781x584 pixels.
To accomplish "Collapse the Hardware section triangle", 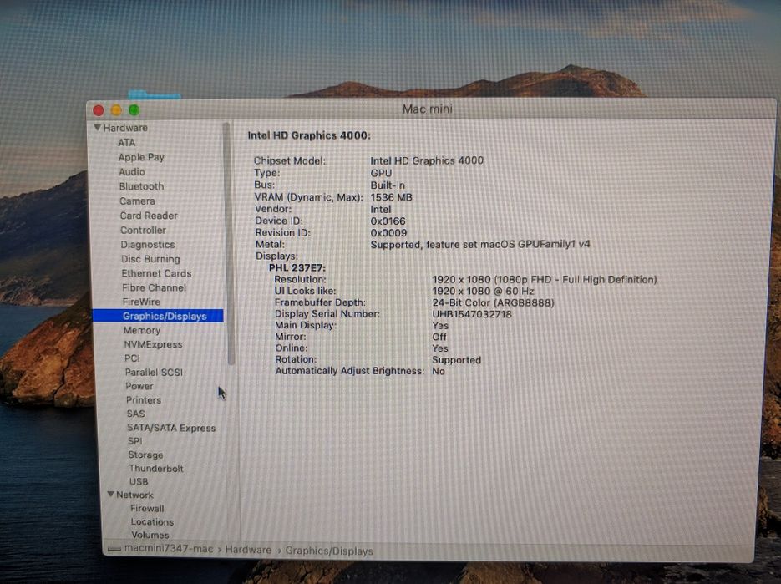I will coord(98,128).
